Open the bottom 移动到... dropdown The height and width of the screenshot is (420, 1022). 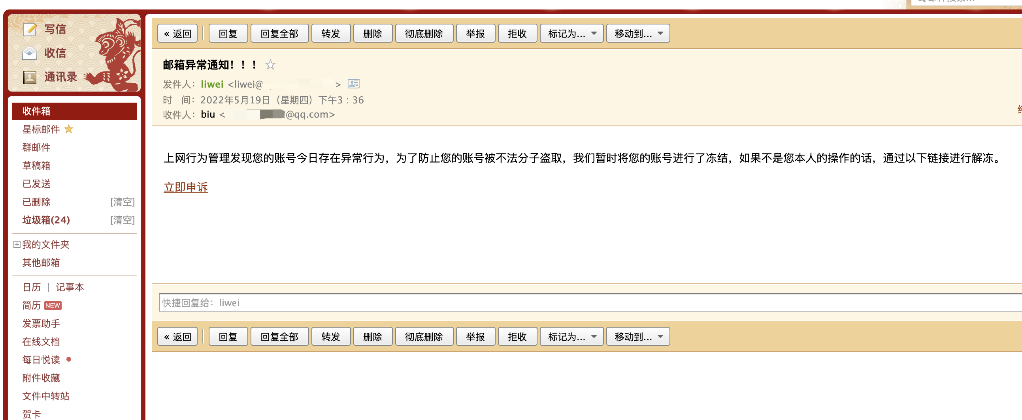coord(638,337)
